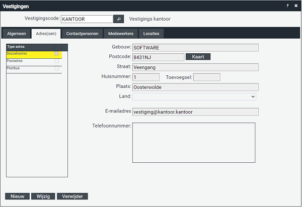Close the Vestigingen window

[x=296, y=6]
